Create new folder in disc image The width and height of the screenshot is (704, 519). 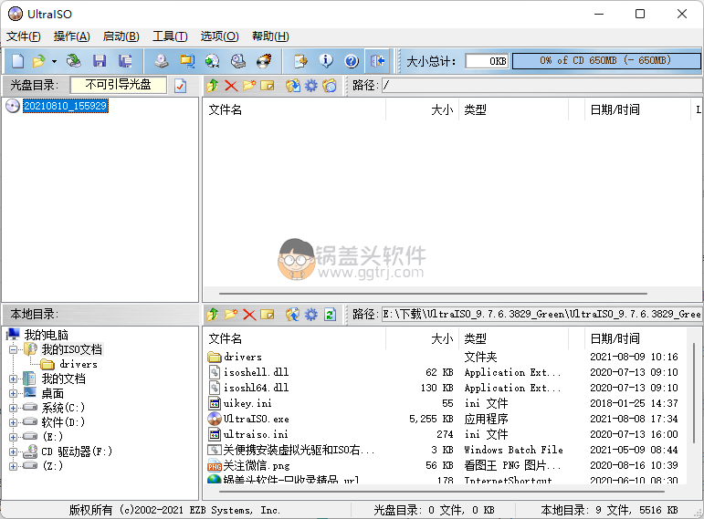pos(249,85)
